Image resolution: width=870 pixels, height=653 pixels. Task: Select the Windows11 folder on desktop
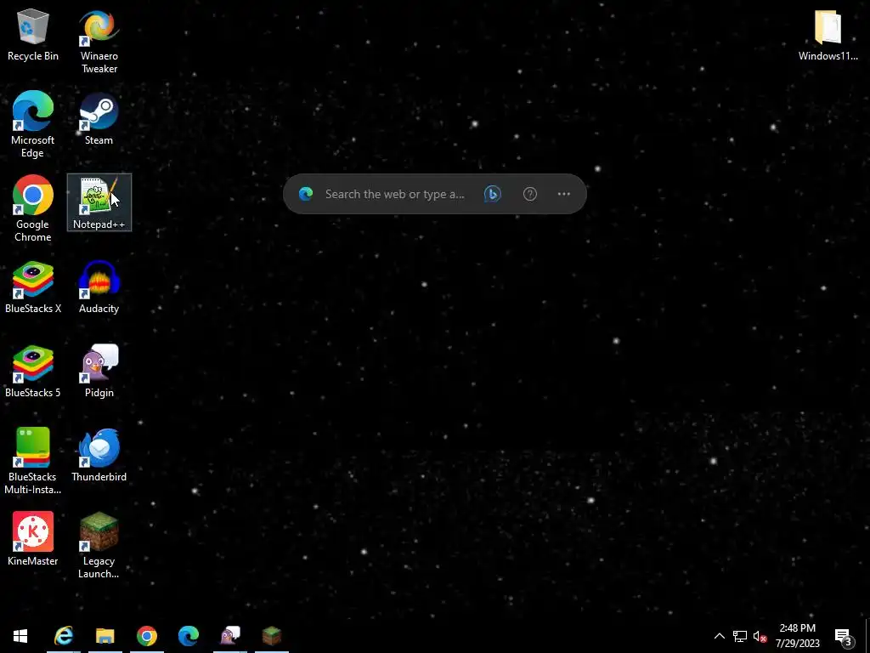pyautogui.click(x=828, y=34)
